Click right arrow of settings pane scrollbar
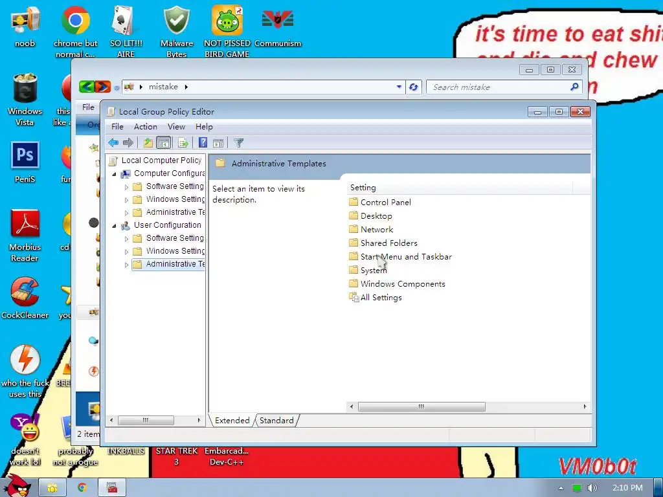Screen dimensions: 663x497 (x=585, y=406)
